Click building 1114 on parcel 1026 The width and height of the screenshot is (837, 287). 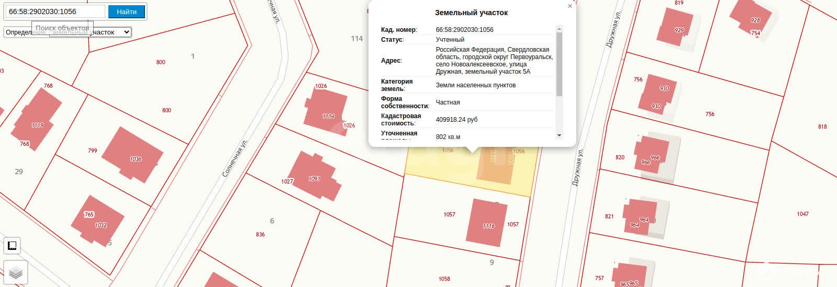326,107
